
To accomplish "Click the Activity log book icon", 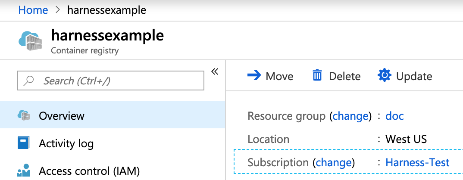I will pos(24,143).
